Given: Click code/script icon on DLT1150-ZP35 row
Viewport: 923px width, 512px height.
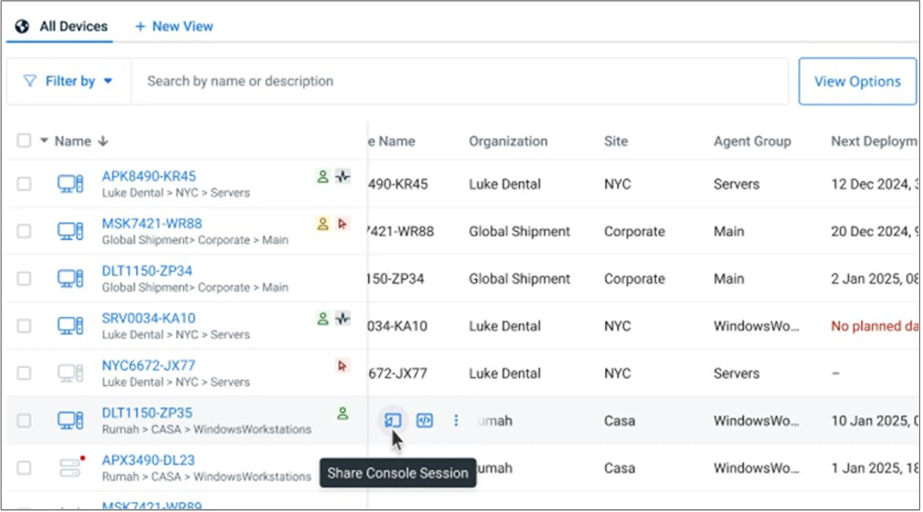Looking at the screenshot, I should click(x=425, y=420).
